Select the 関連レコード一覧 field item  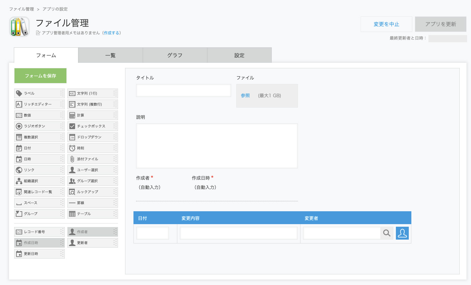pyautogui.click(x=39, y=192)
